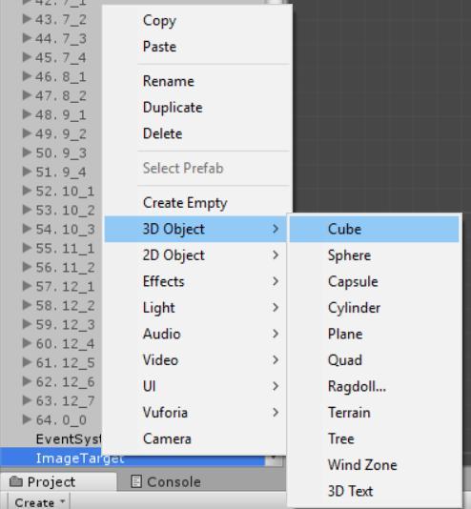Image resolution: width=471 pixels, height=509 pixels.
Task: Expand the 64. 0_0 object arrow
Action: tap(27, 419)
